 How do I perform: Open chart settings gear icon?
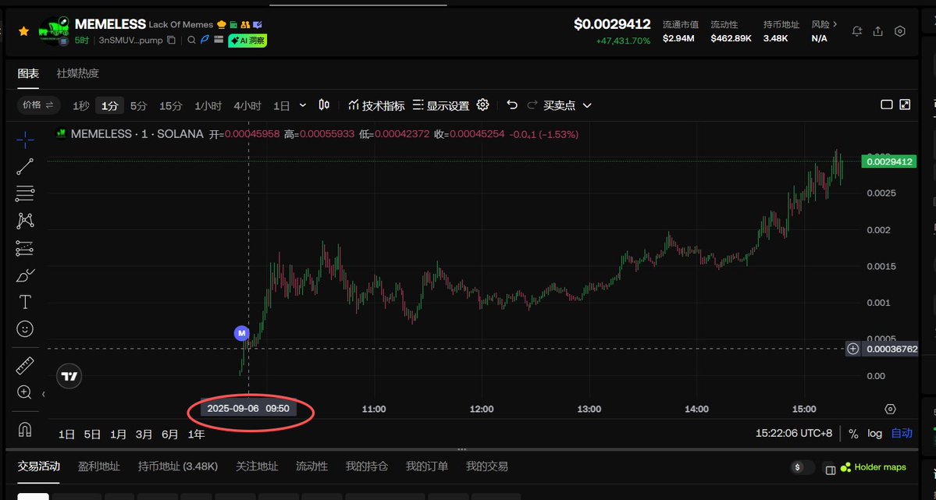[x=483, y=105]
